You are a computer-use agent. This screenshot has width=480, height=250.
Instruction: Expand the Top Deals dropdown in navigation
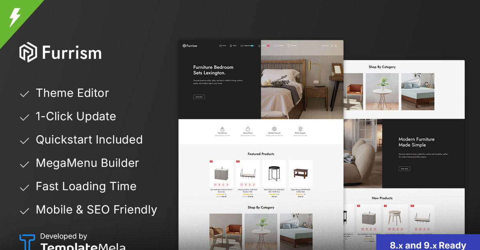(280, 46)
